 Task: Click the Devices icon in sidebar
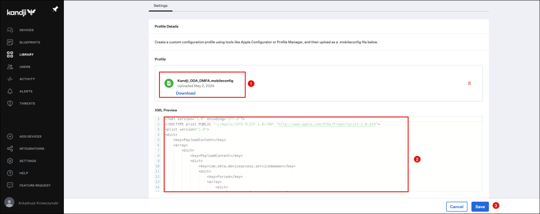point(10,30)
